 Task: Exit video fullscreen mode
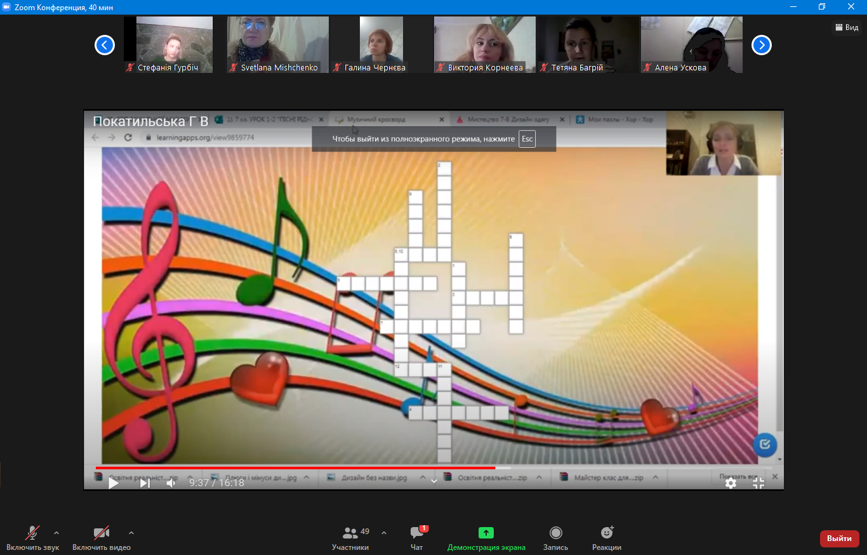click(758, 483)
